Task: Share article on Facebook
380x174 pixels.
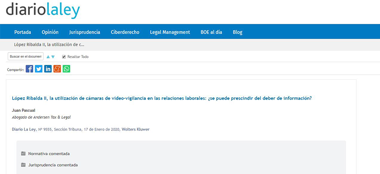Action: (29, 69)
